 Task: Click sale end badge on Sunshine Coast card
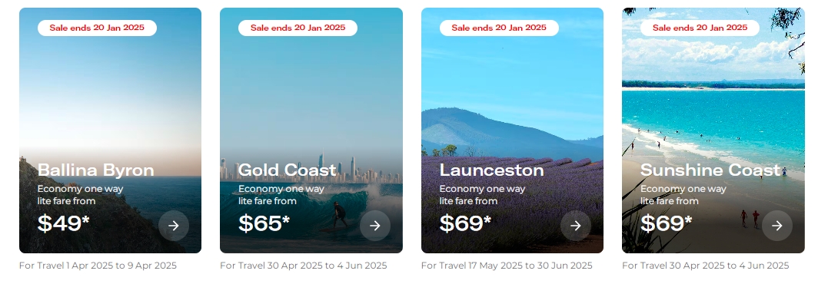700,28
